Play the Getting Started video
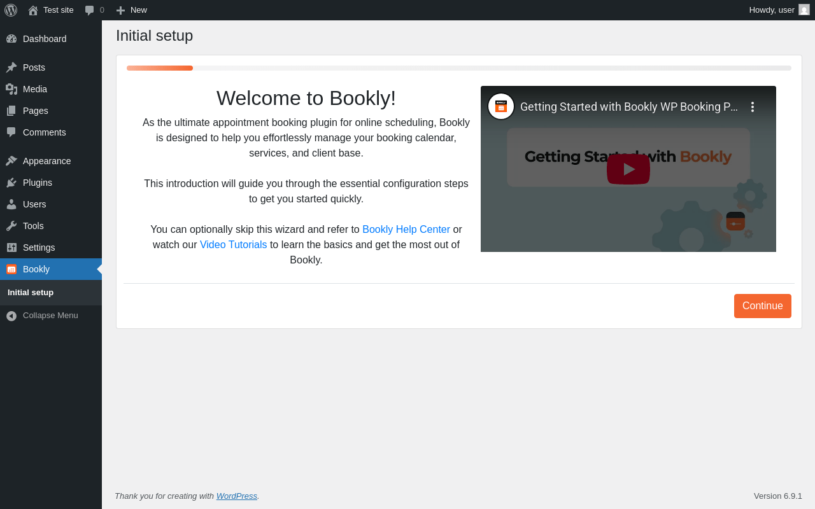815x509 pixels. coord(628,169)
